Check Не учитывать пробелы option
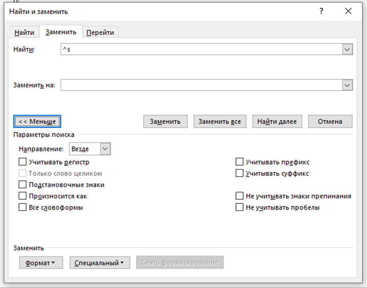Screen dimensions: 367x288 click(x=239, y=207)
